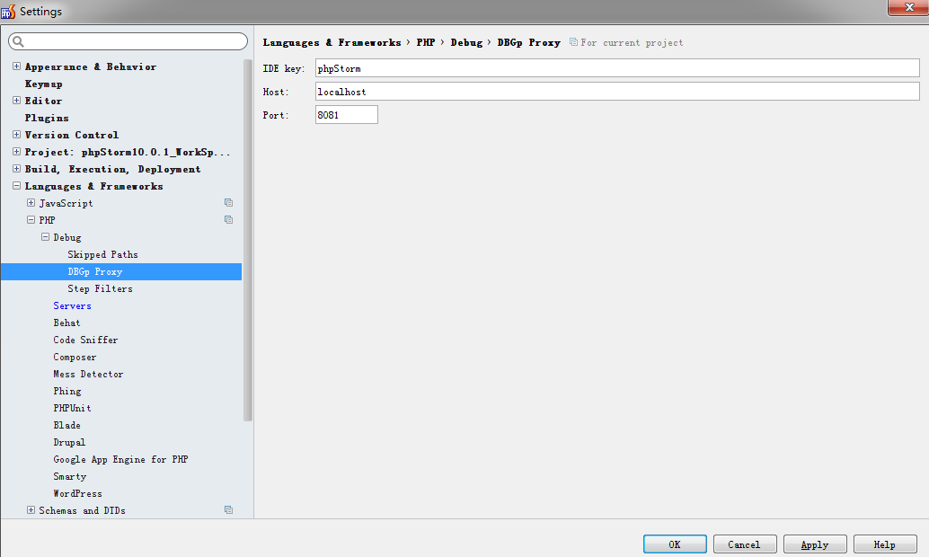Open the Keymap settings
Viewport: 929px width, 557px height.
(x=43, y=84)
